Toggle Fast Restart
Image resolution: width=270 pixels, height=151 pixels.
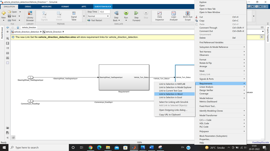95,20
